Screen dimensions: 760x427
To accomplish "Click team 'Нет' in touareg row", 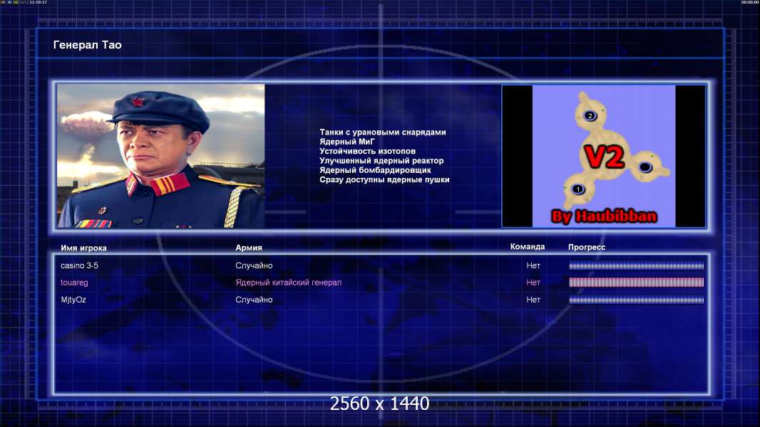I will click(533, 283).
